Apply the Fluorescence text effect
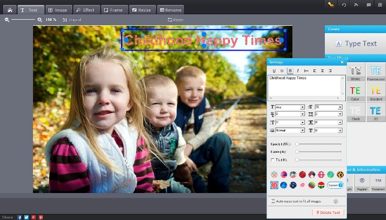386x220 pixels. [376, 72]
